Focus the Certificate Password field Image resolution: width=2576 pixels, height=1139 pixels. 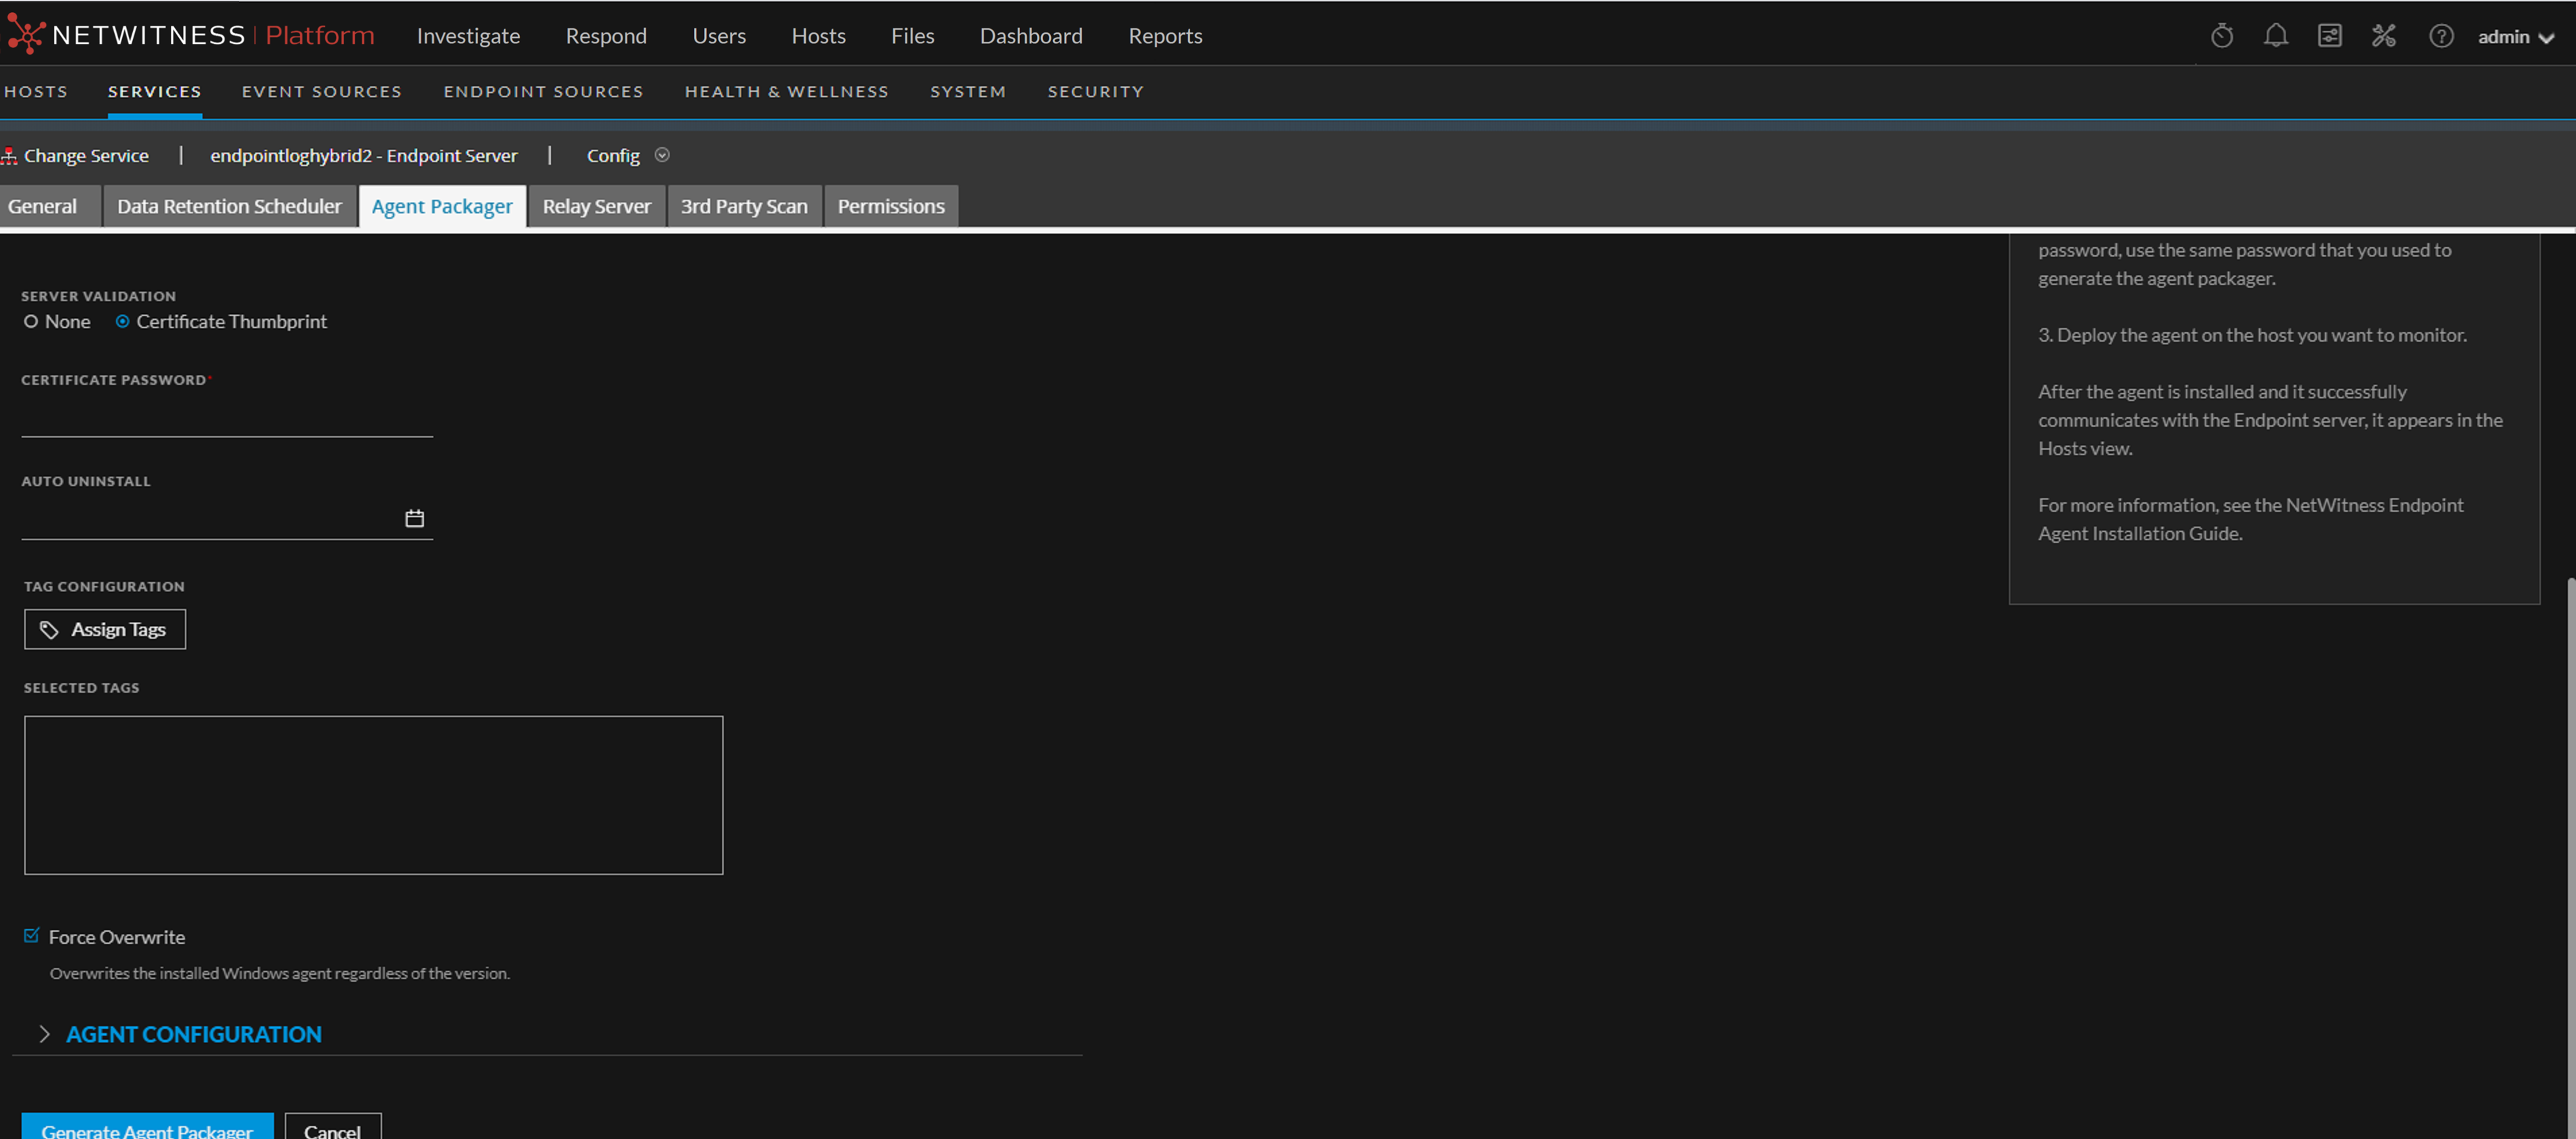pyautogui.click(x=227, y=418)
